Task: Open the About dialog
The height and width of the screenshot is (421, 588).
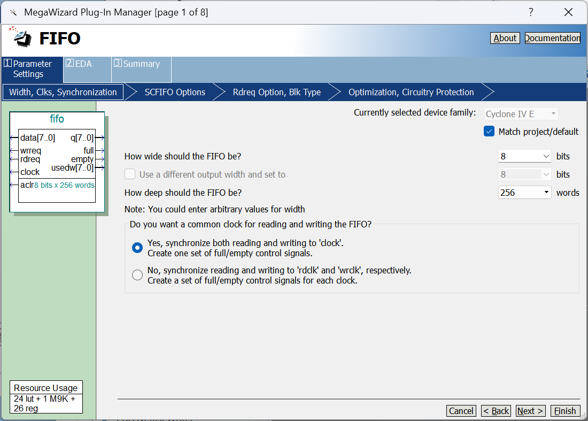Action: coord(505,39)
